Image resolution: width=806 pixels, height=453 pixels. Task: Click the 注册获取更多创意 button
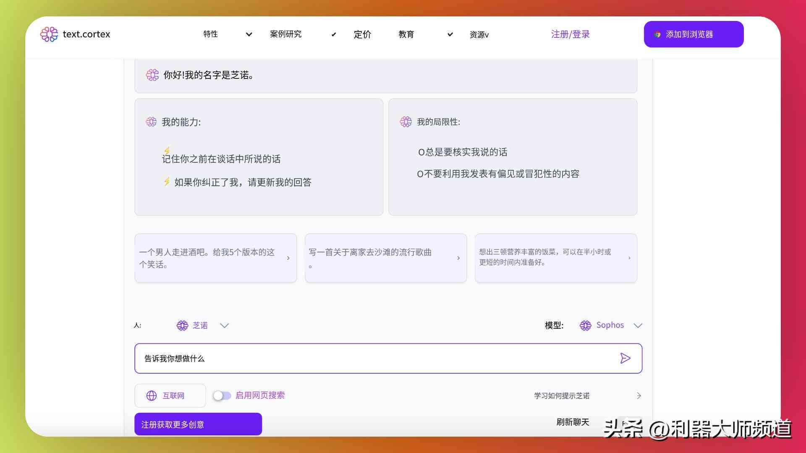click(x=198, y=424)
